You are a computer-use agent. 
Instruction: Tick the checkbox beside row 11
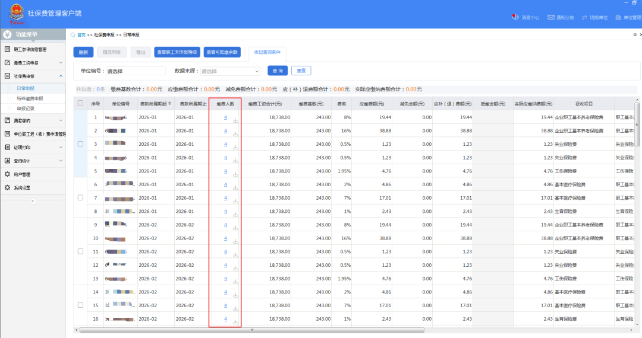pos(81,251)
